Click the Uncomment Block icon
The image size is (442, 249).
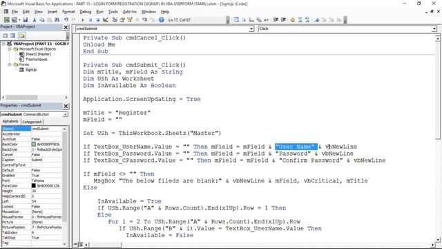point(307,20)
